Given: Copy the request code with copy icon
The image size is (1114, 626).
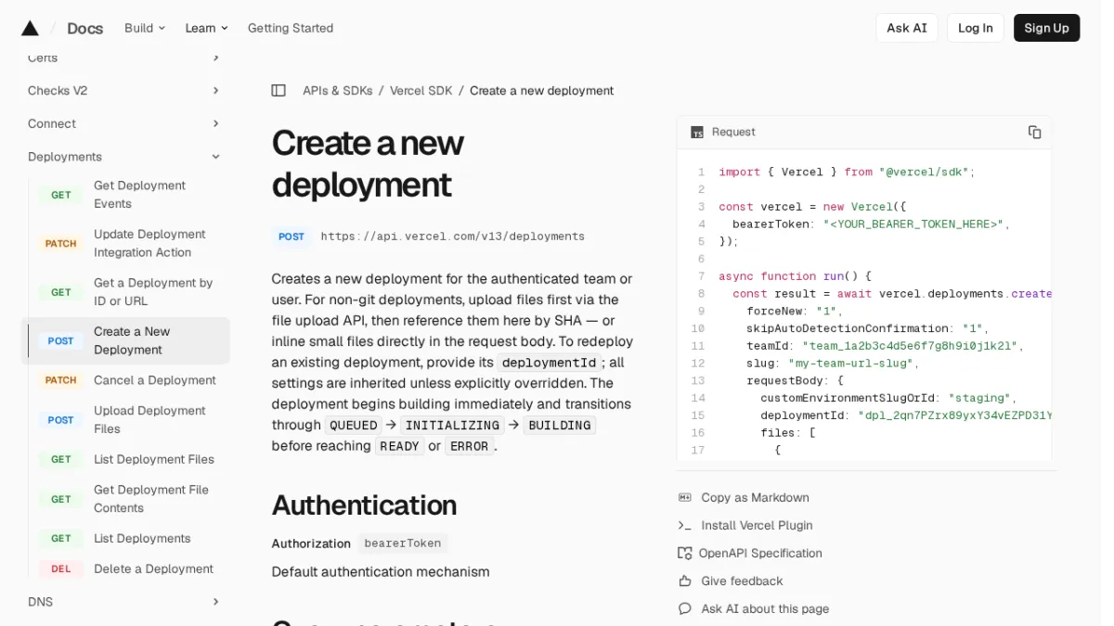Looking at the screenshot, I should click(1034, 132).
